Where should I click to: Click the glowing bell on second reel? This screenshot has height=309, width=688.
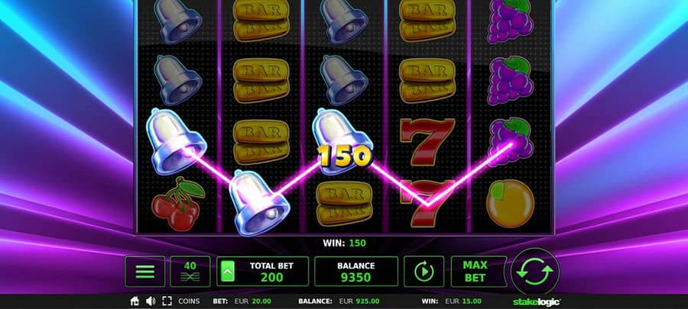[x=260, y=202]
